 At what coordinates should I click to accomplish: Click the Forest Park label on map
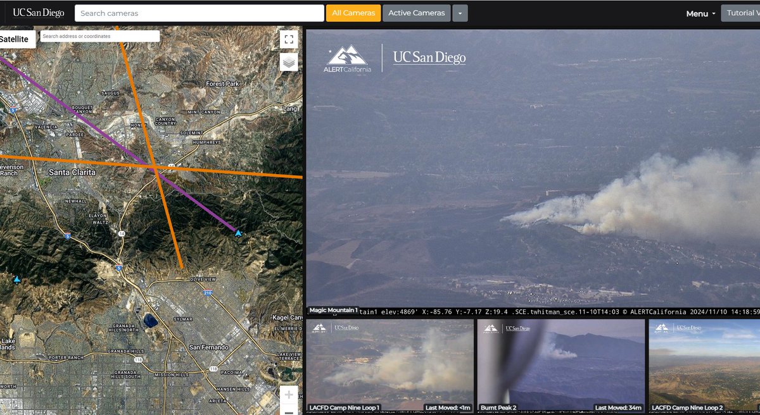coord(222,84)
